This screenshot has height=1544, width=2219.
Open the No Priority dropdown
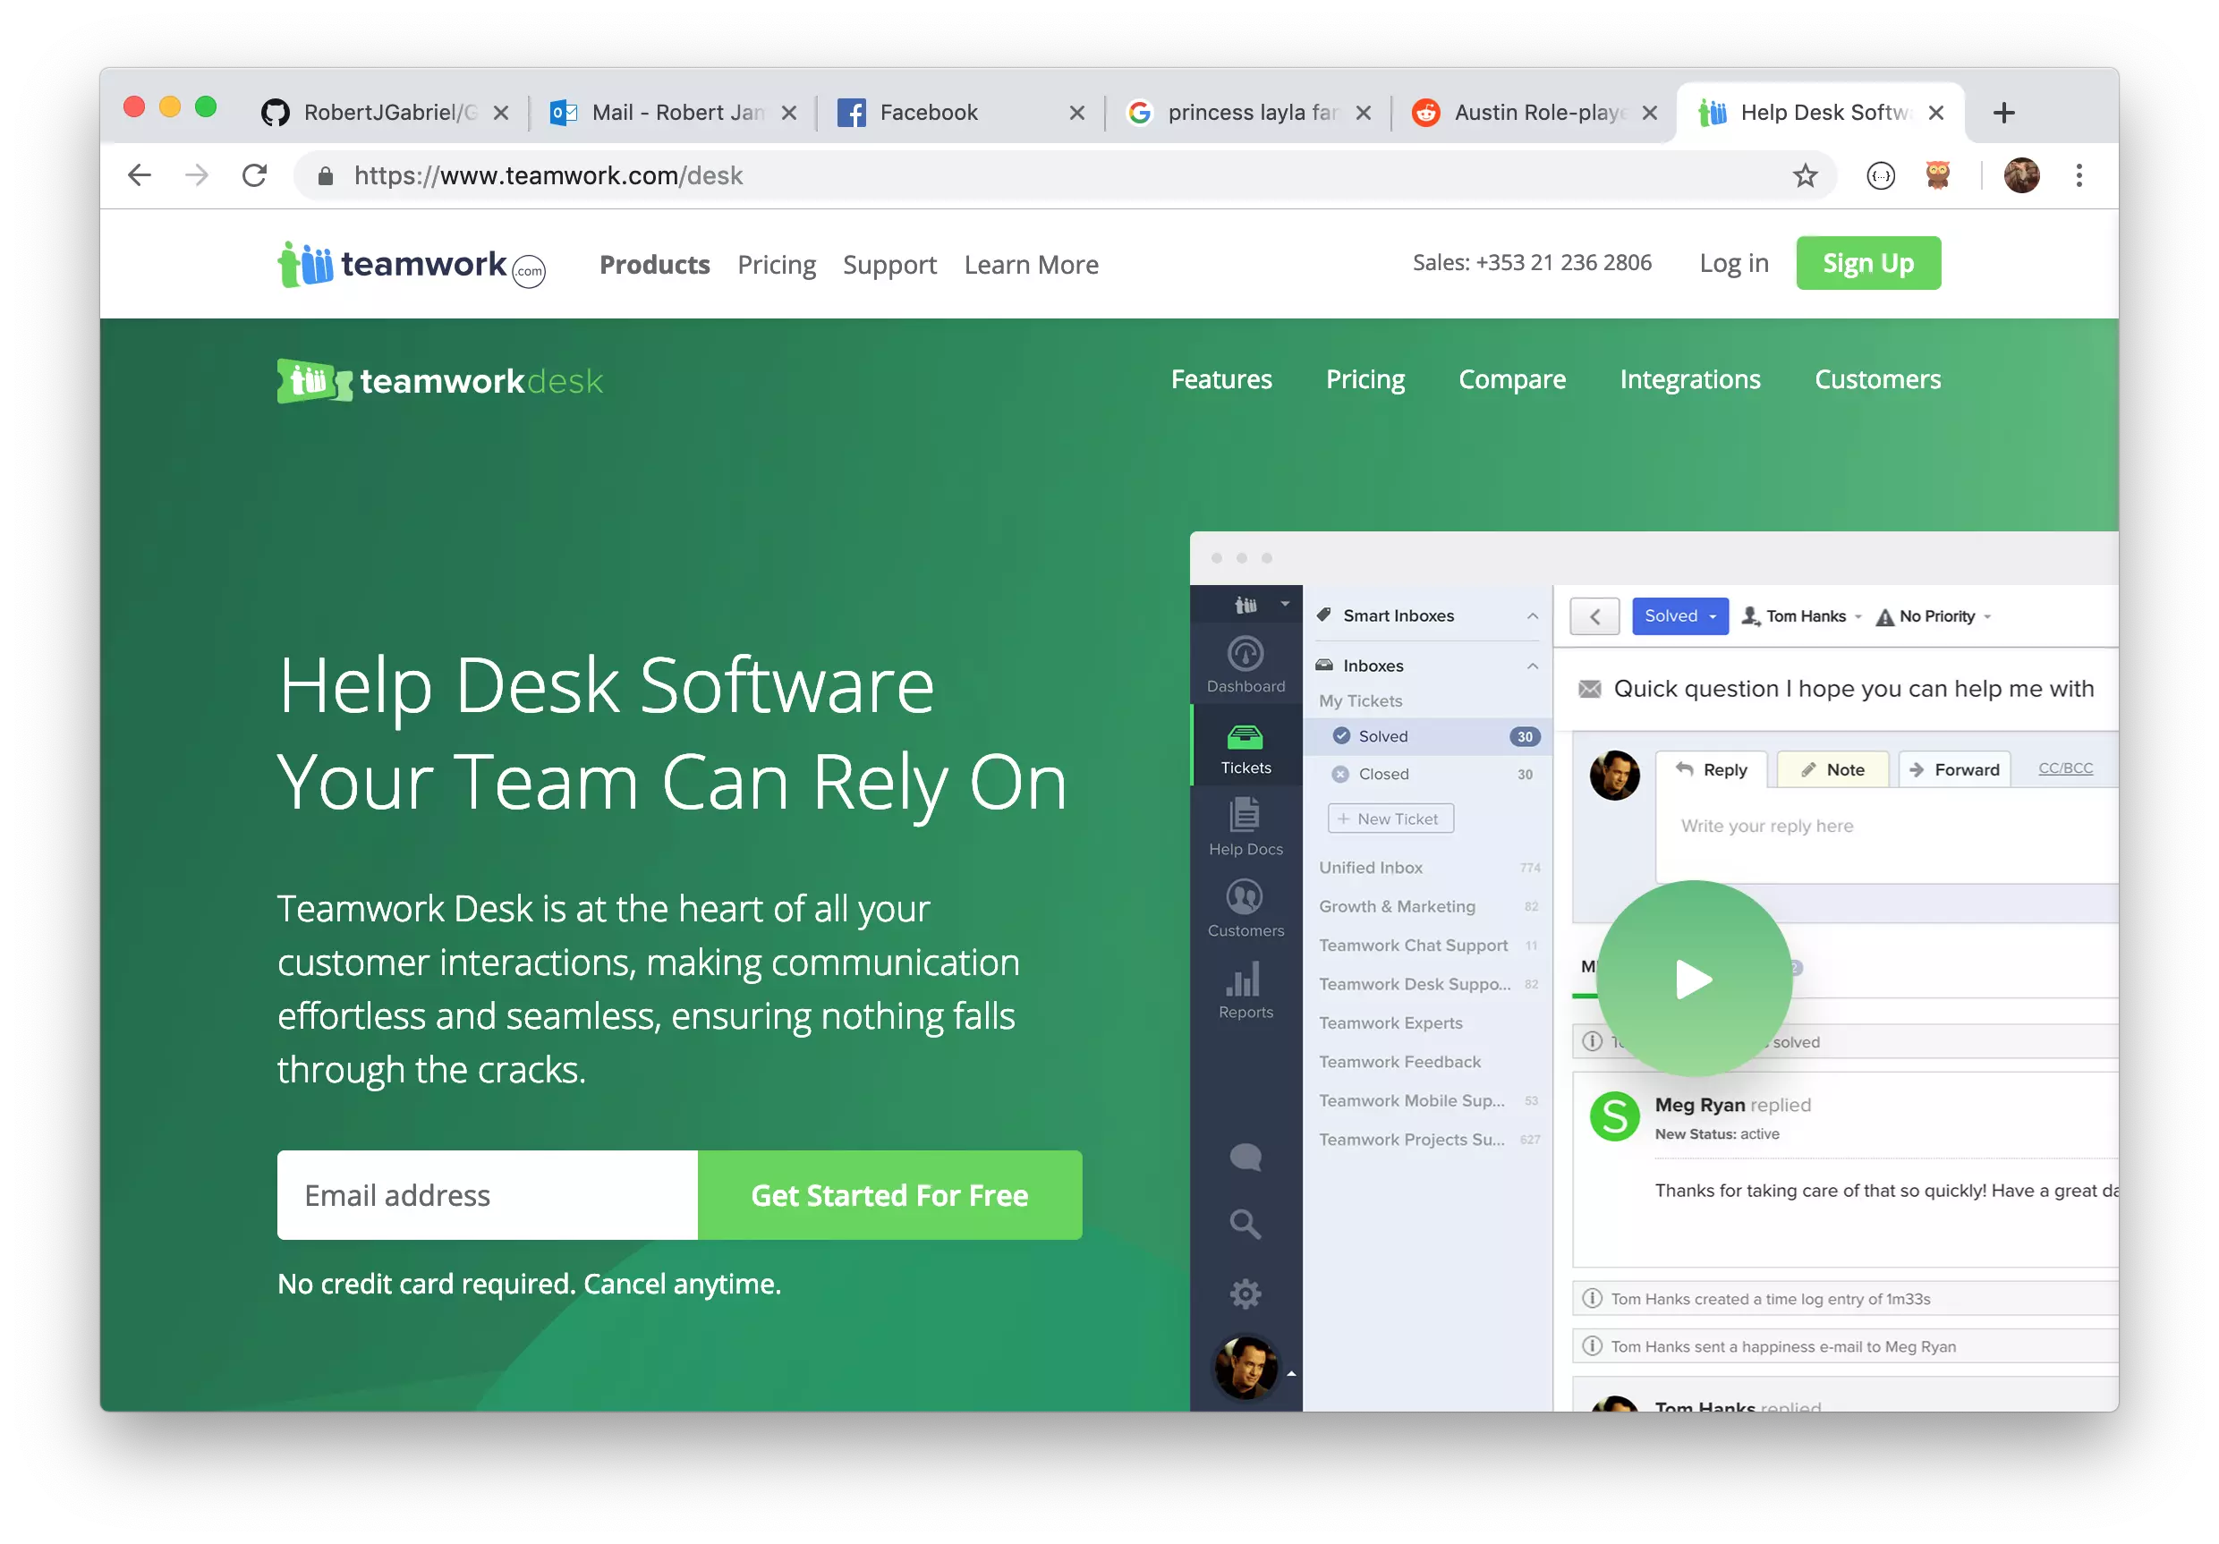(x=1933, y=616)
